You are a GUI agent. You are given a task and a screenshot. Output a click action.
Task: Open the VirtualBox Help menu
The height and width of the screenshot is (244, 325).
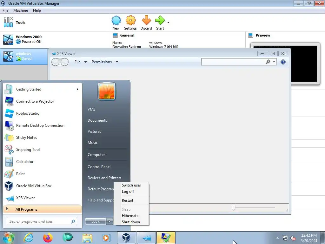[x=37, y=10]
